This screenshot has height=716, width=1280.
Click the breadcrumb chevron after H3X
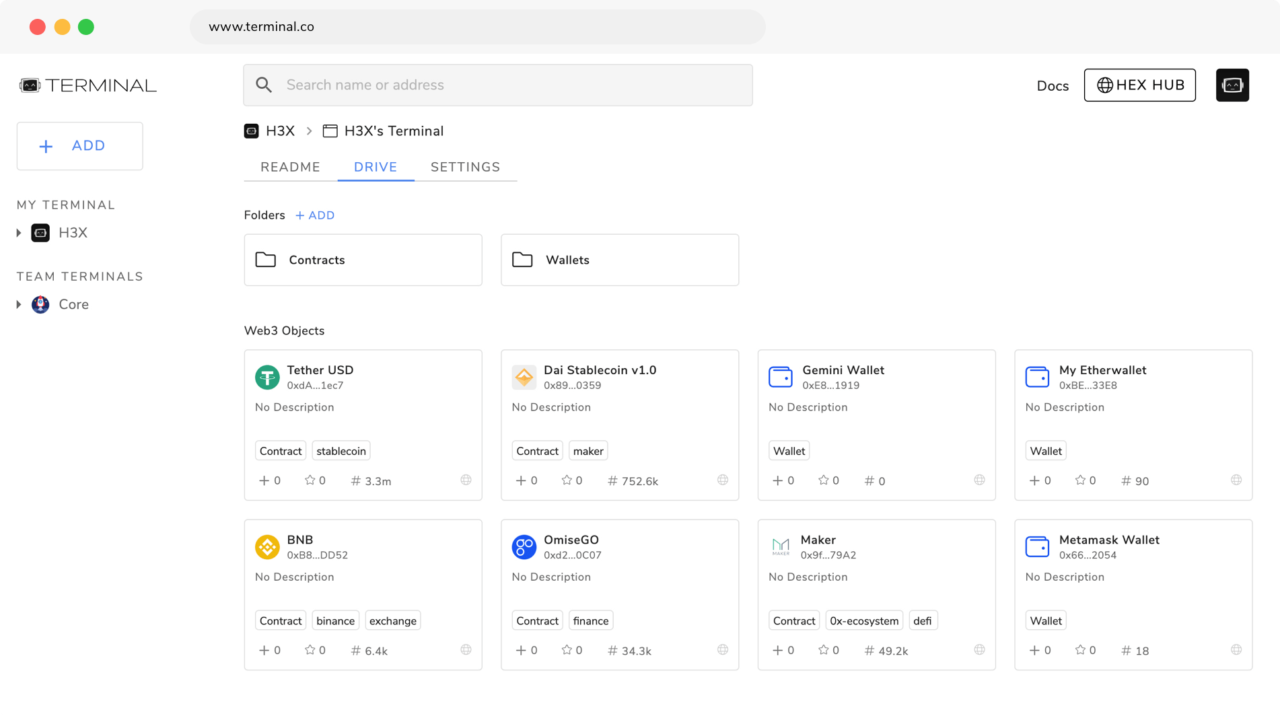pos(310,131)
